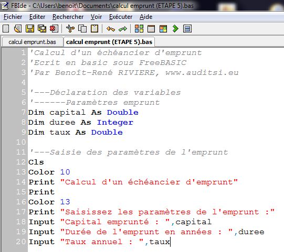Click the Compile and run colored icon
This screenshot has height=252, width=284.
click(163, 29)
